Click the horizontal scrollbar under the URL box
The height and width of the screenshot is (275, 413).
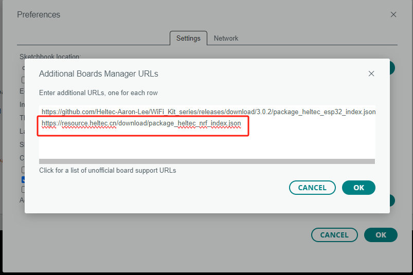pyautogui.click(x=207, y=161)
